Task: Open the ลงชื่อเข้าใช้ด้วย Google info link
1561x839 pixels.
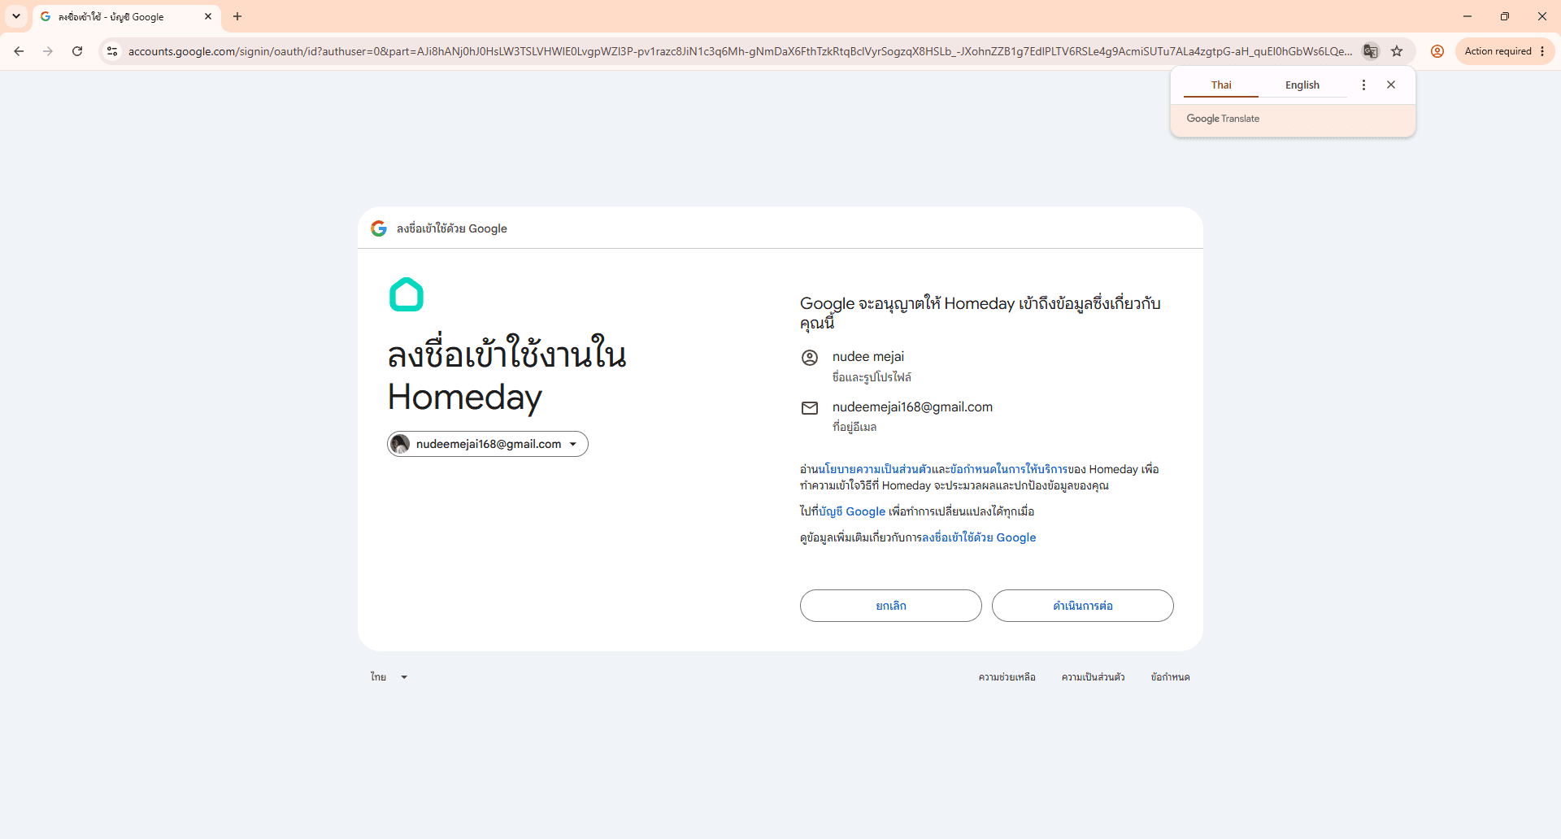Action: pyautogui.click(x=979, y=537)
